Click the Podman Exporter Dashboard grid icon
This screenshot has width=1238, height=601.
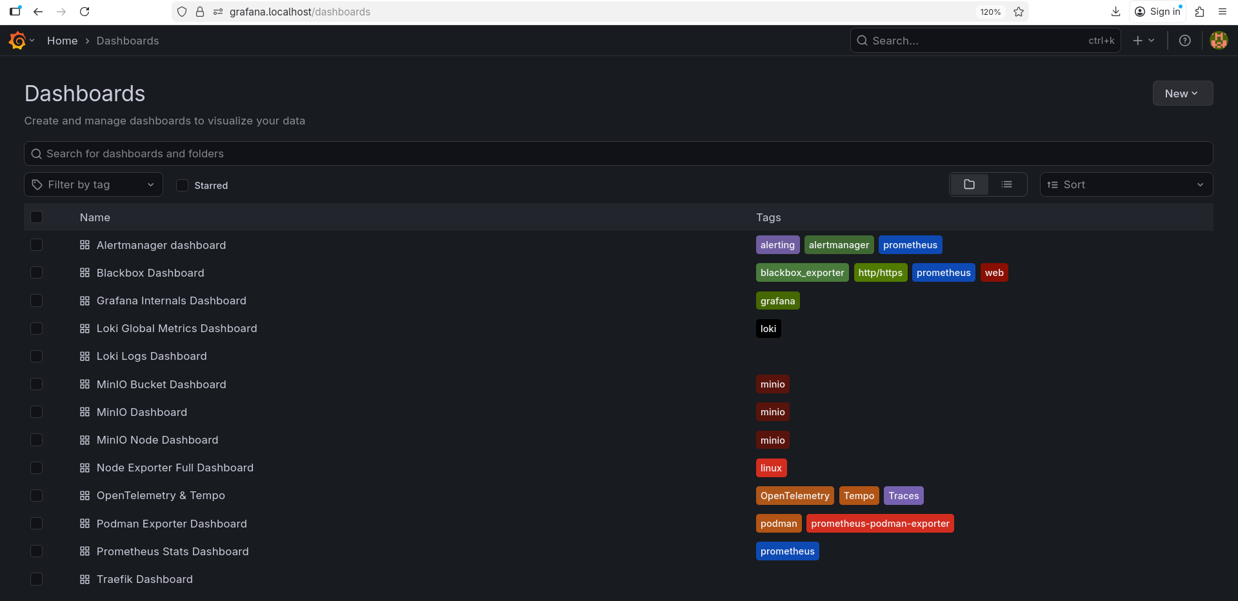point(85,524)
